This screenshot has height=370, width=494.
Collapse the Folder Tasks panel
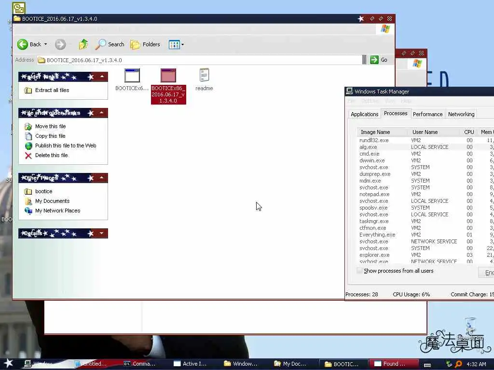102,77
